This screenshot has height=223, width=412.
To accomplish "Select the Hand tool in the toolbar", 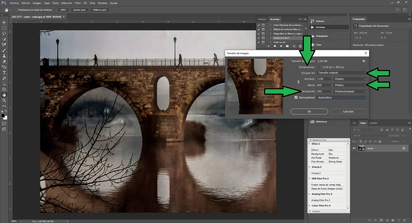I will [4, 95].
